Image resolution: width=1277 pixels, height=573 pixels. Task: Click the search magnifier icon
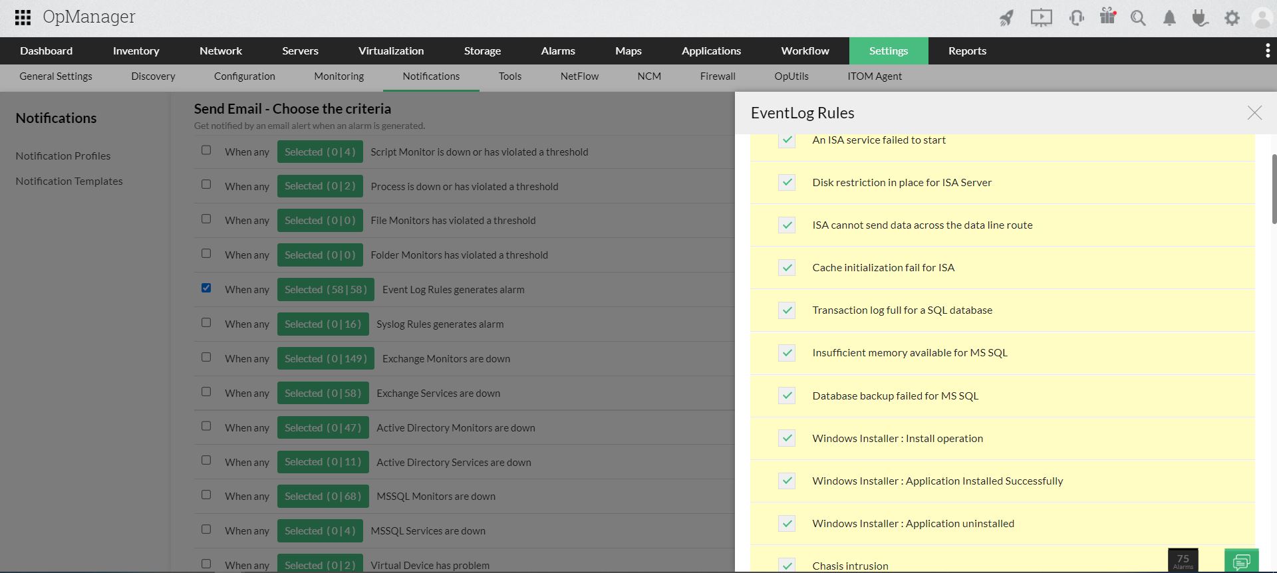1138,18
